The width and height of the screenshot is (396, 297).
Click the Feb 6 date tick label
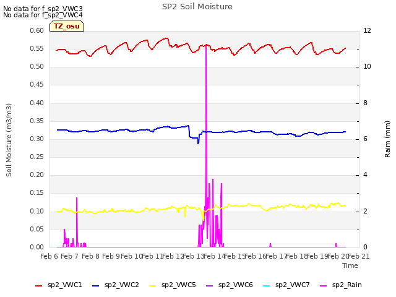pos(49,256)
